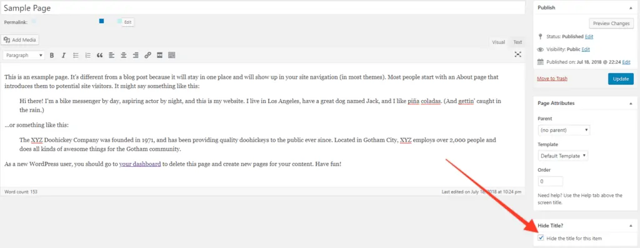Image resolution: width=640 pixels, height=248 pixels.
Task: Click Move to Trash link
Action: point(552,79)
